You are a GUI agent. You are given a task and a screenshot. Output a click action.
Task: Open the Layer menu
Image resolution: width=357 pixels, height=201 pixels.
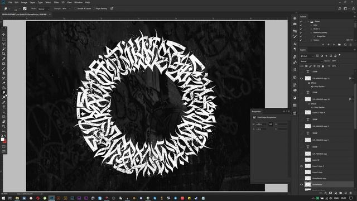[32, 2]
